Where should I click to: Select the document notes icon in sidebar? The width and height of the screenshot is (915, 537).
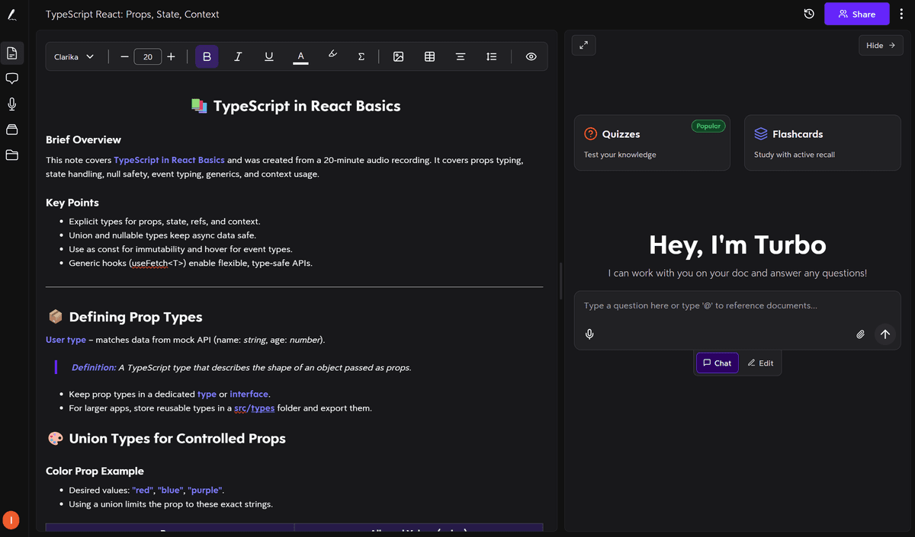[11, 53]
